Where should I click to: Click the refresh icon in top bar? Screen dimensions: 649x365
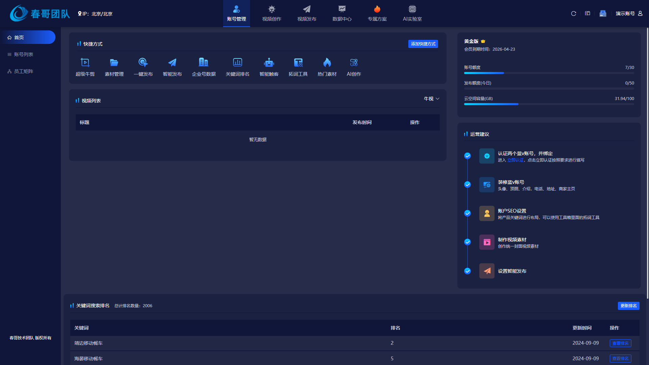coord(574,14)
